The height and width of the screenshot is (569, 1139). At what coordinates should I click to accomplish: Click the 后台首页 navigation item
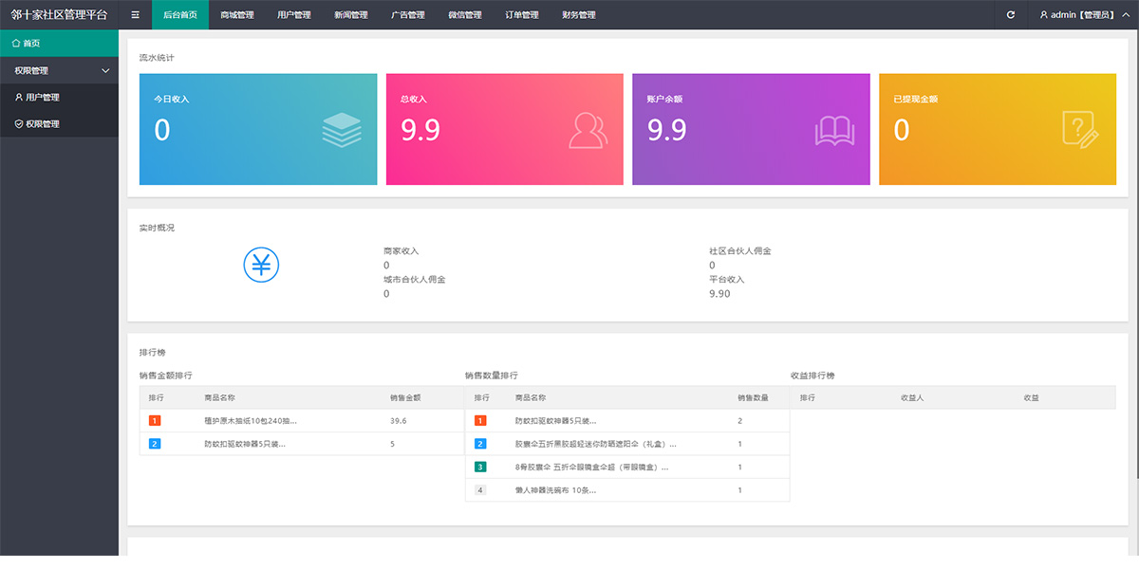(x=180, y=14)
